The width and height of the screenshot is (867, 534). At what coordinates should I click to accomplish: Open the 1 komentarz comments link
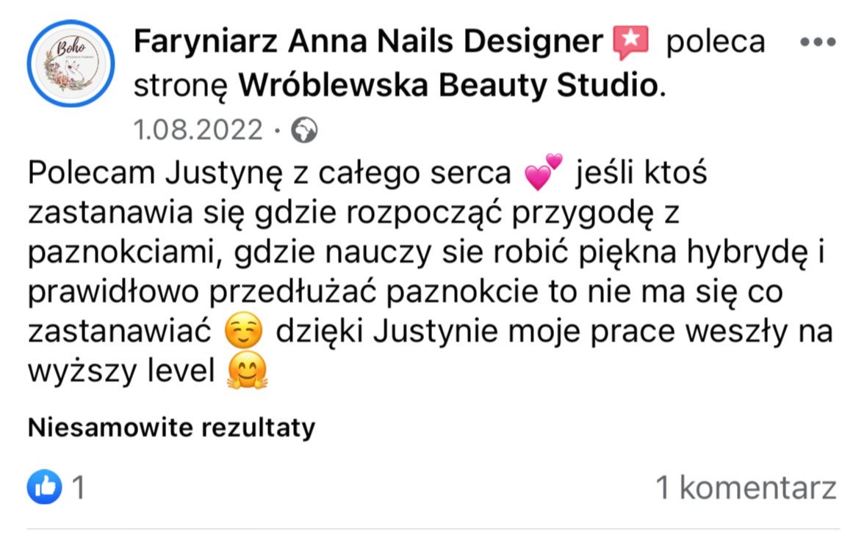[x=746, y=488]
